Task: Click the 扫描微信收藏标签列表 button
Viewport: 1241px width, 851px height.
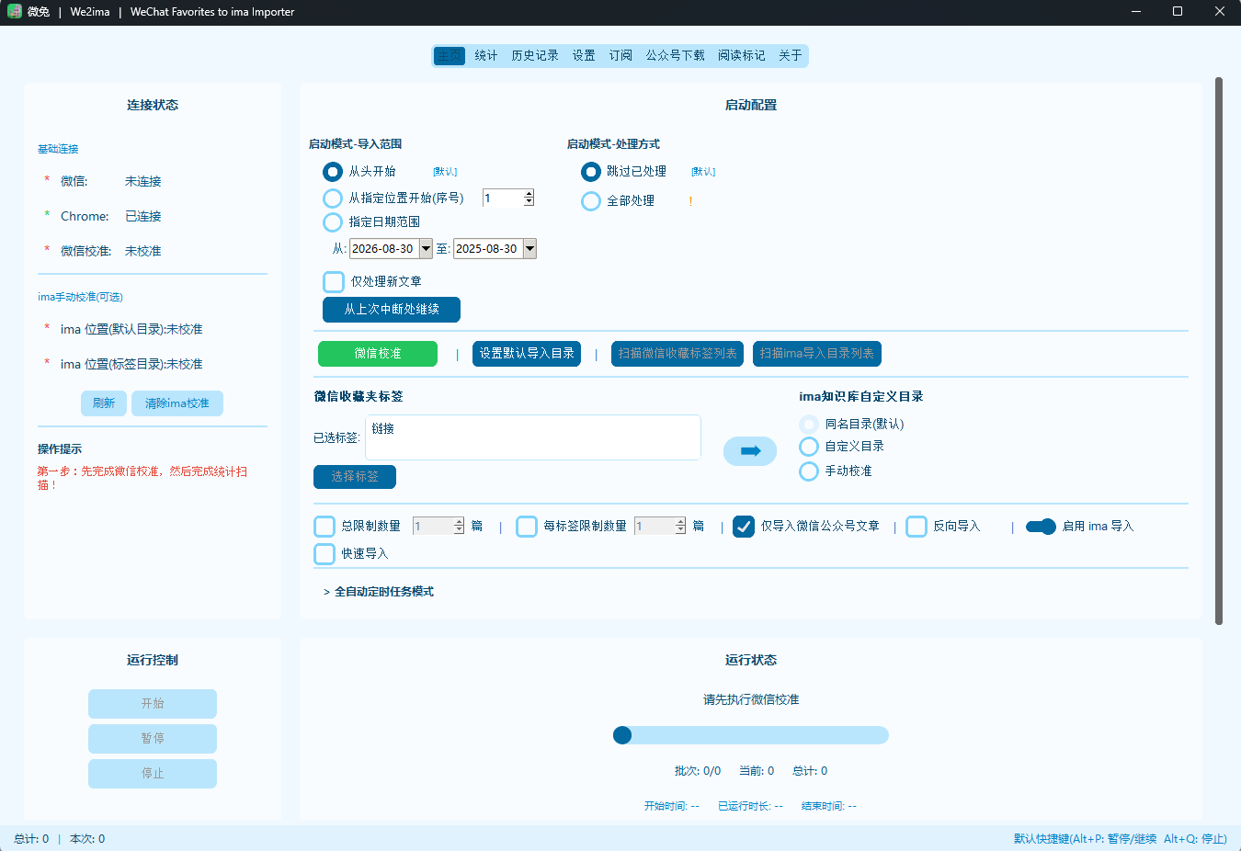Action: pos(677,354)
